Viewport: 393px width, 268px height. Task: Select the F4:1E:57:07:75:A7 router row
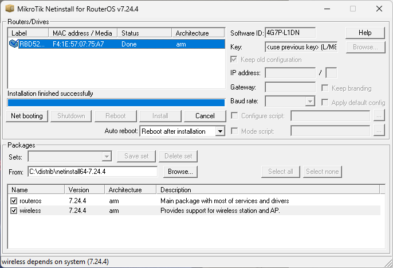click(116, 44)
